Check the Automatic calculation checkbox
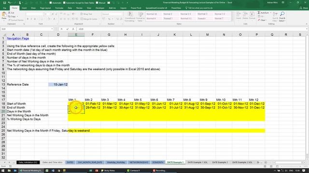This screenshot has height=173, width=309. click(51, 3)
